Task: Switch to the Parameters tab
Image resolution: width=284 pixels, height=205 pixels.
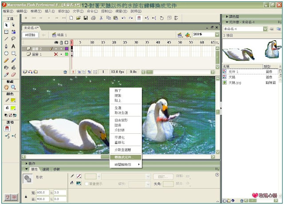Action: 57,170
